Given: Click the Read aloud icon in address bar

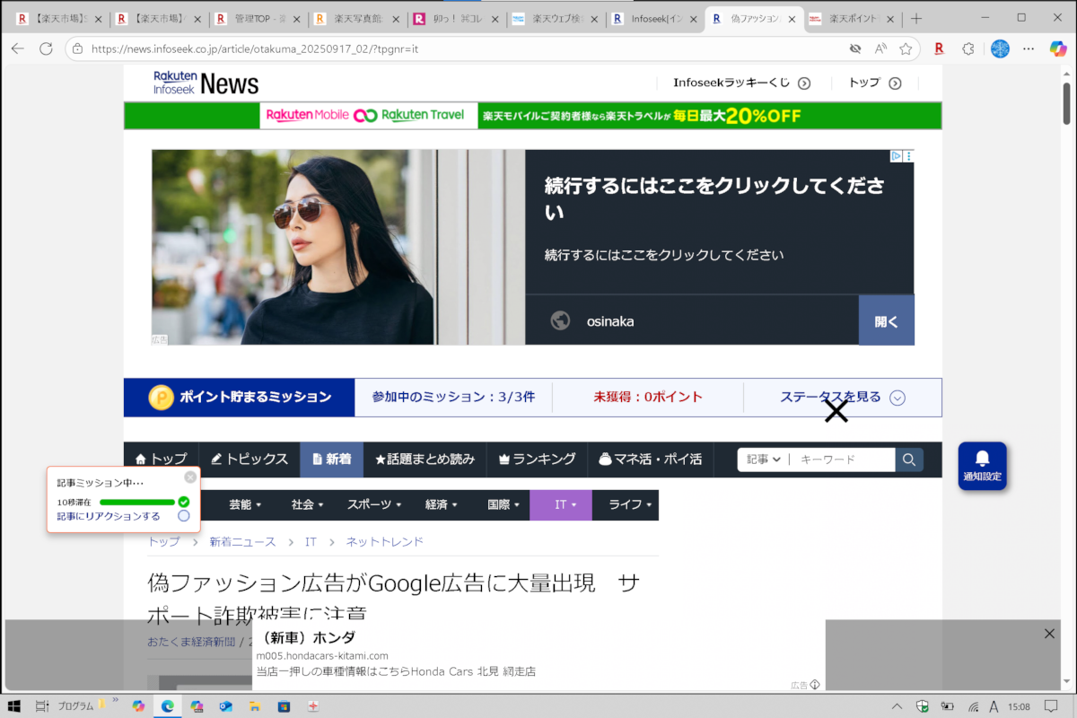Looking at the screenshot, I should click(x=880, y=48).
